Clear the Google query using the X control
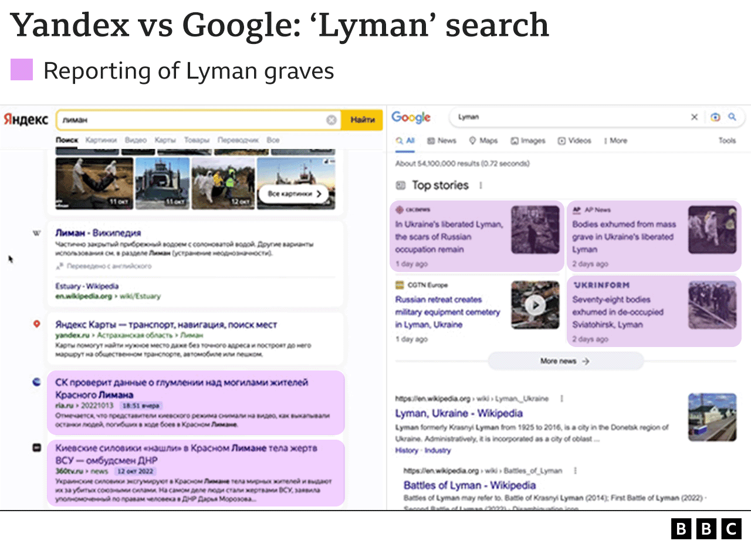 pos(694,117)
